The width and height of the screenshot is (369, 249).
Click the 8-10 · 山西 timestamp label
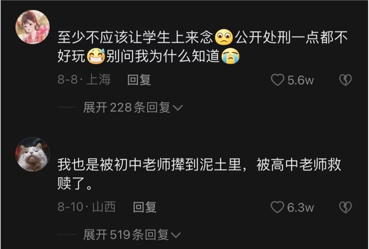(87, 207)
